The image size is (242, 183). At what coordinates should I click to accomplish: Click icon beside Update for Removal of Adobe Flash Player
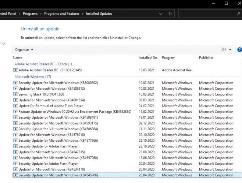(x=15, y=106)
